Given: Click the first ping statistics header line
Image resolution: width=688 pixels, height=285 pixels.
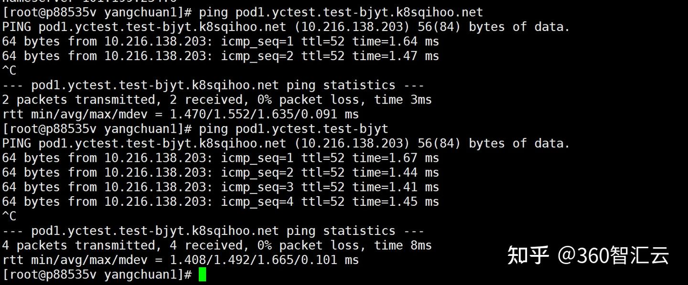Looking at the screenshot, I should point(213,85).
